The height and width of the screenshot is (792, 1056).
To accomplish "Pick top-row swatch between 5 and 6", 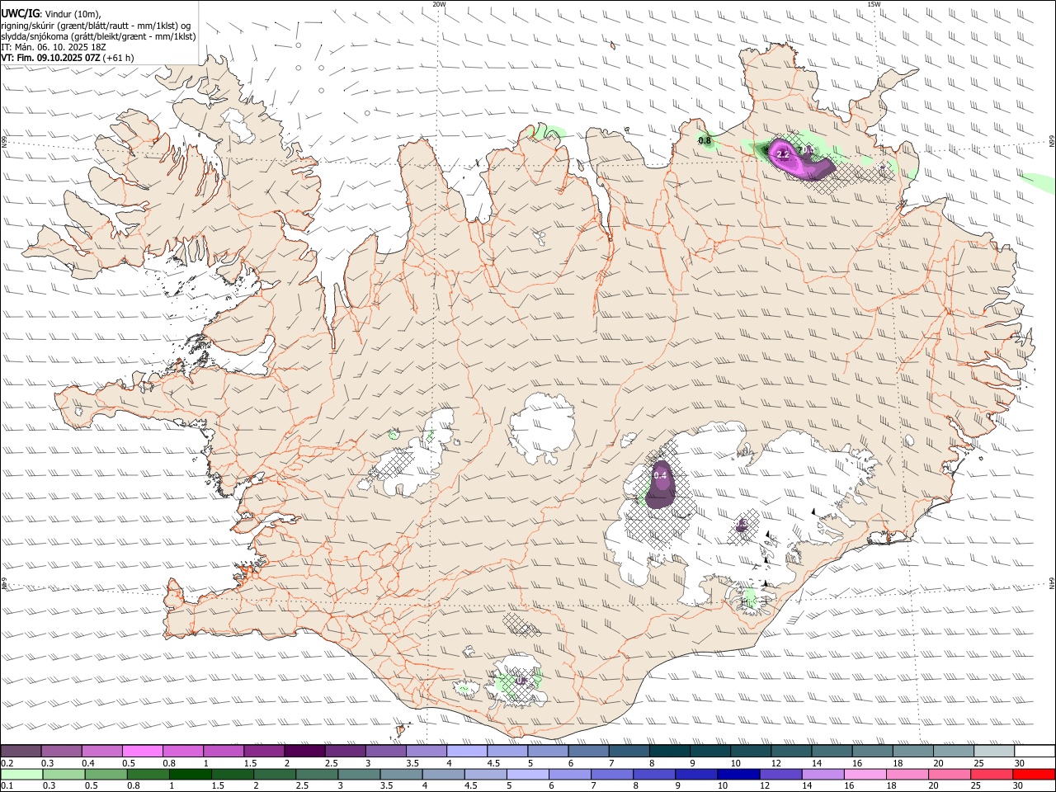I will coord(547,752).
